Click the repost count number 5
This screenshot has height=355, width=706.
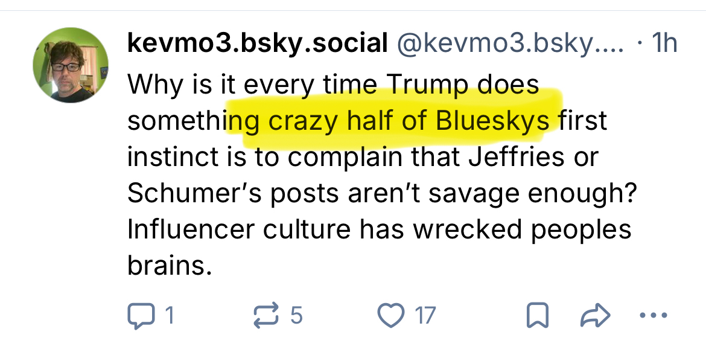coord(296,315)
